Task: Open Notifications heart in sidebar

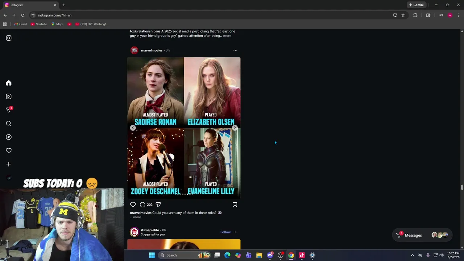Action: 9,150
